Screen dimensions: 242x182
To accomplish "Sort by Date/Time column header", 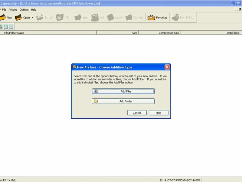I will [x=210, y=33].
